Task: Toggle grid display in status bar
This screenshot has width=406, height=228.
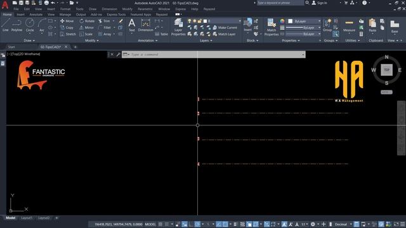Action: click(160, 224)
